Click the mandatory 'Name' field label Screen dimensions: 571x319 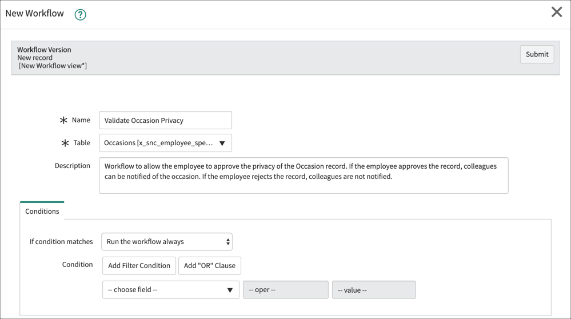pyautogui.click(x=81, y=120)
